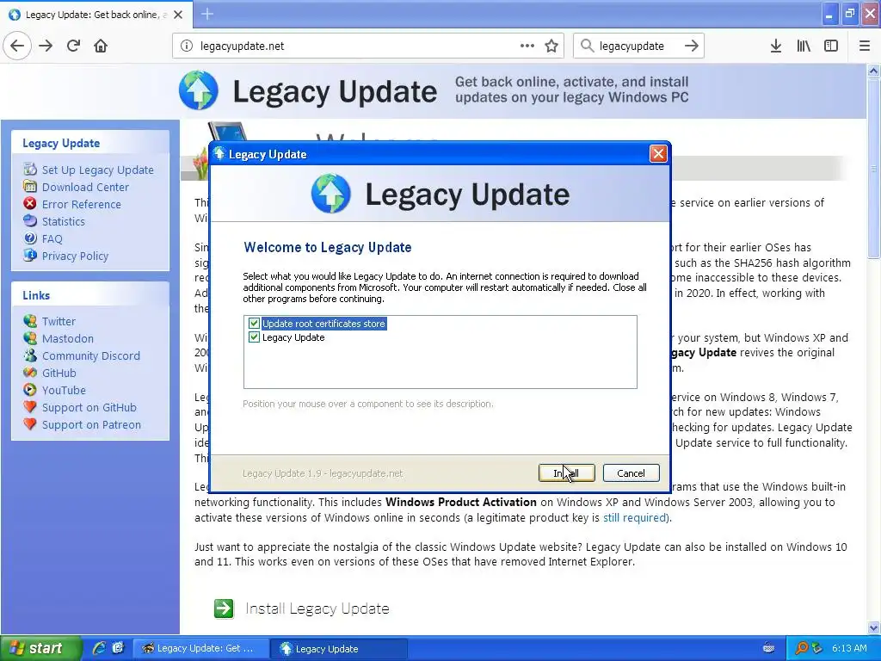Viewport: 881px width, 661px height.
Task: Open the browser home page icon
Action: click(101, 46)
